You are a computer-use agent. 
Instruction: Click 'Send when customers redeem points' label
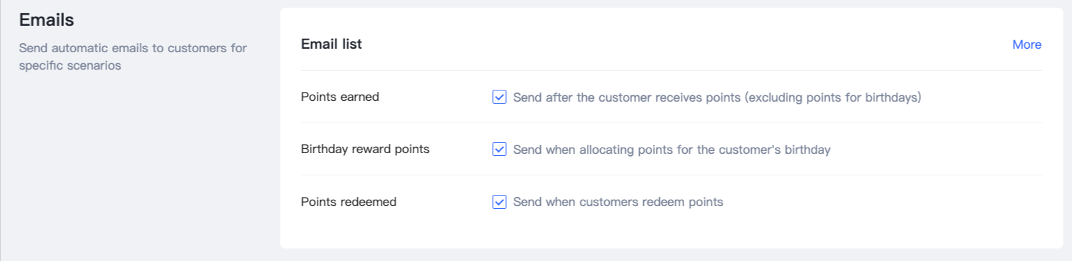pos(618,202)
